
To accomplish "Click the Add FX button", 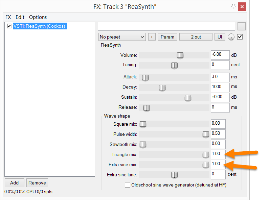I will (x=15, y=183).
